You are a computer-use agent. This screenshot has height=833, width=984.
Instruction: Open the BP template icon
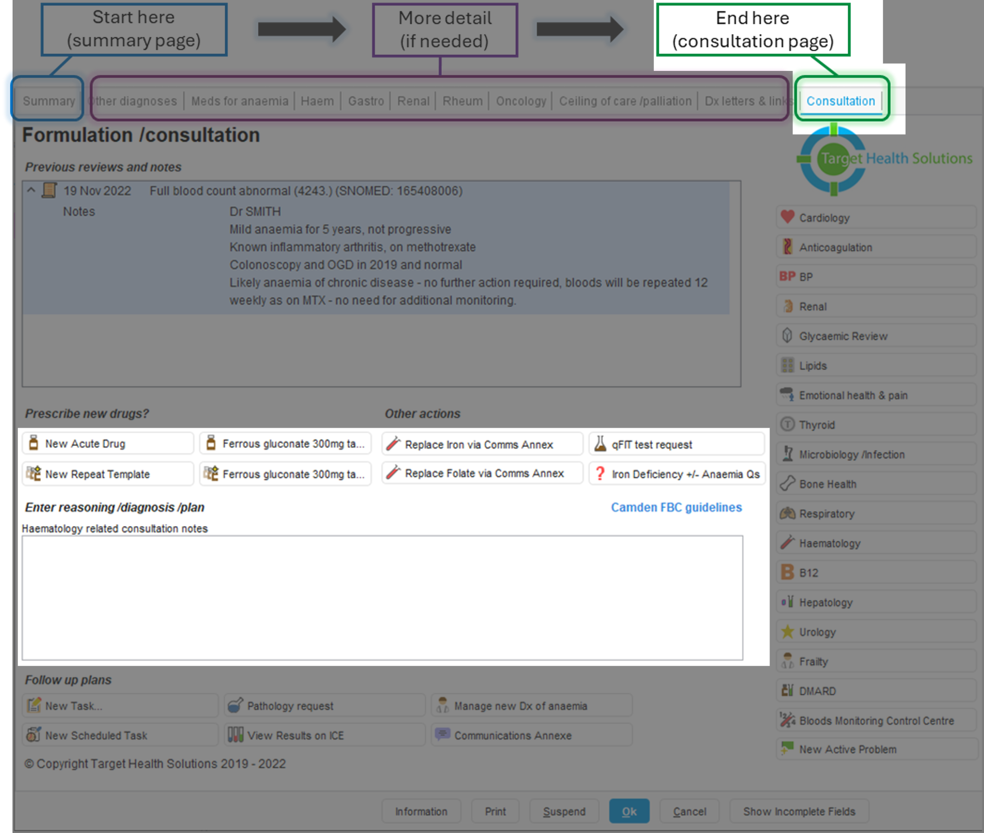pos(787,276)
